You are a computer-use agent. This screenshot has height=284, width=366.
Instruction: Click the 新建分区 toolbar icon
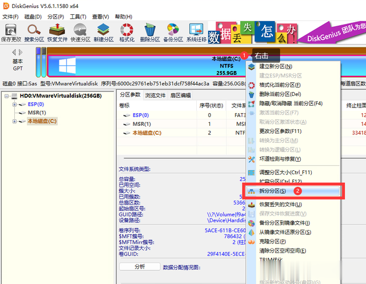(104, 33)
